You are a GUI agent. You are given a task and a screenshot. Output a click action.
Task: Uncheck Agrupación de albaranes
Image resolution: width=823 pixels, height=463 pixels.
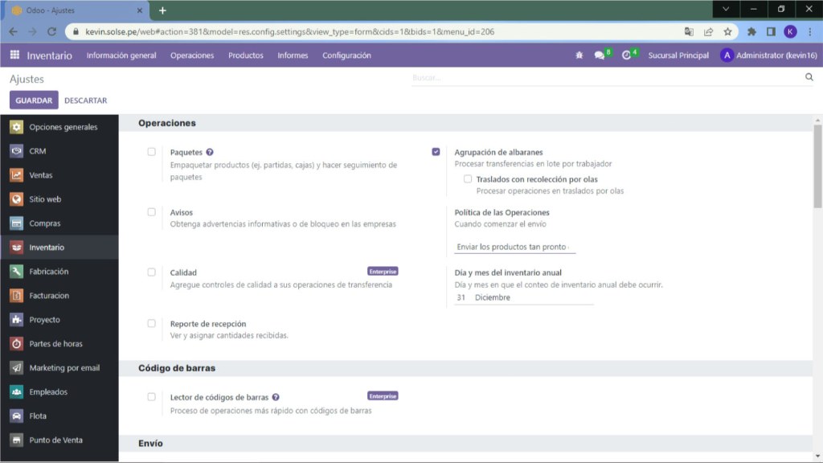tap(436, 152)
